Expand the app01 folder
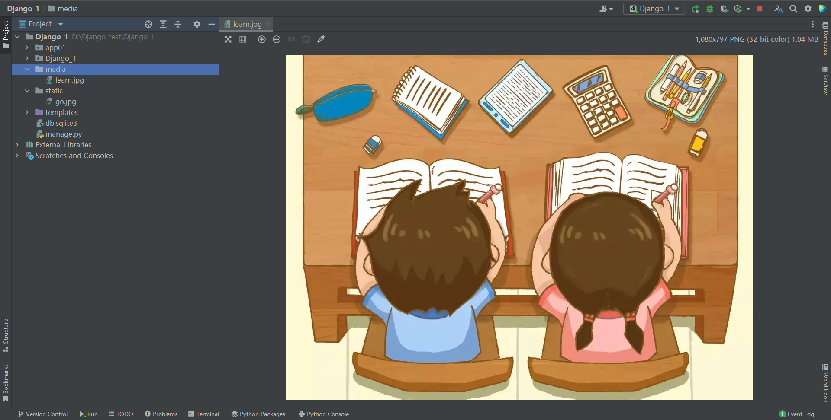831x420 pixels. pyautogui.click(x=27, y=48)
